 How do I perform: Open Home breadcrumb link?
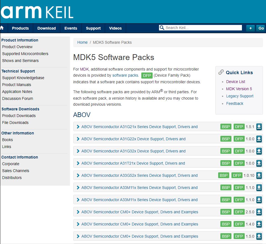point(82,42)
